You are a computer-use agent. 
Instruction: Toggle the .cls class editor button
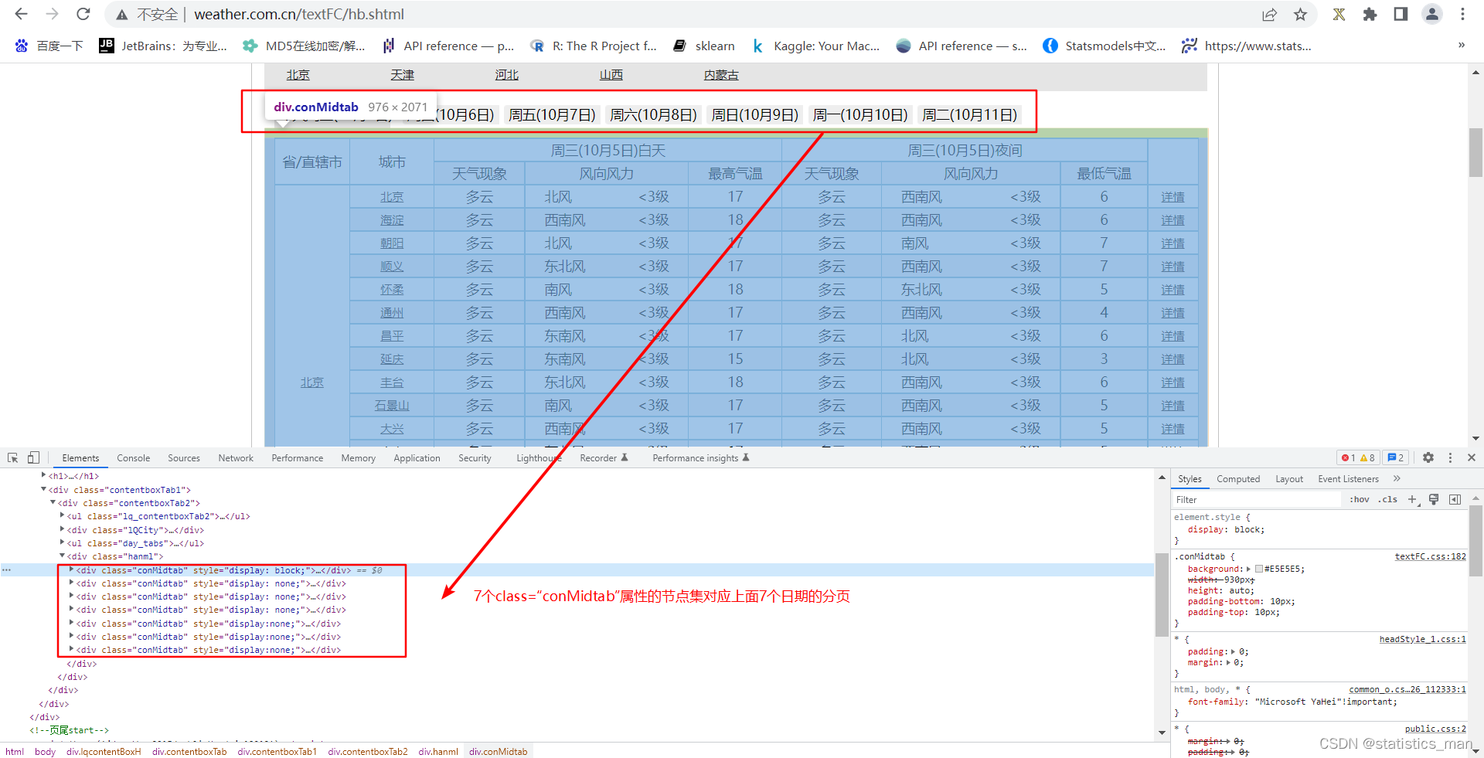pos(1389,499)
